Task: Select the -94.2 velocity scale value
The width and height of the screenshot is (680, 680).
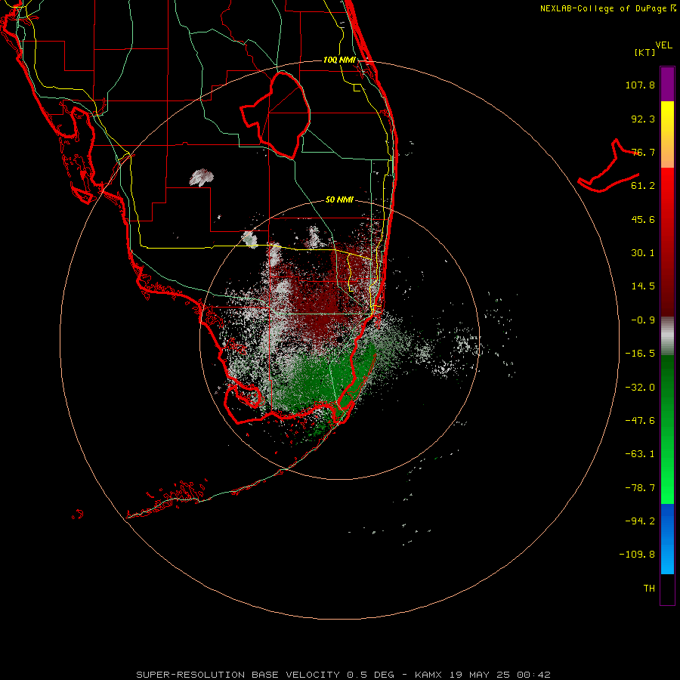Action: coord(640,521)
